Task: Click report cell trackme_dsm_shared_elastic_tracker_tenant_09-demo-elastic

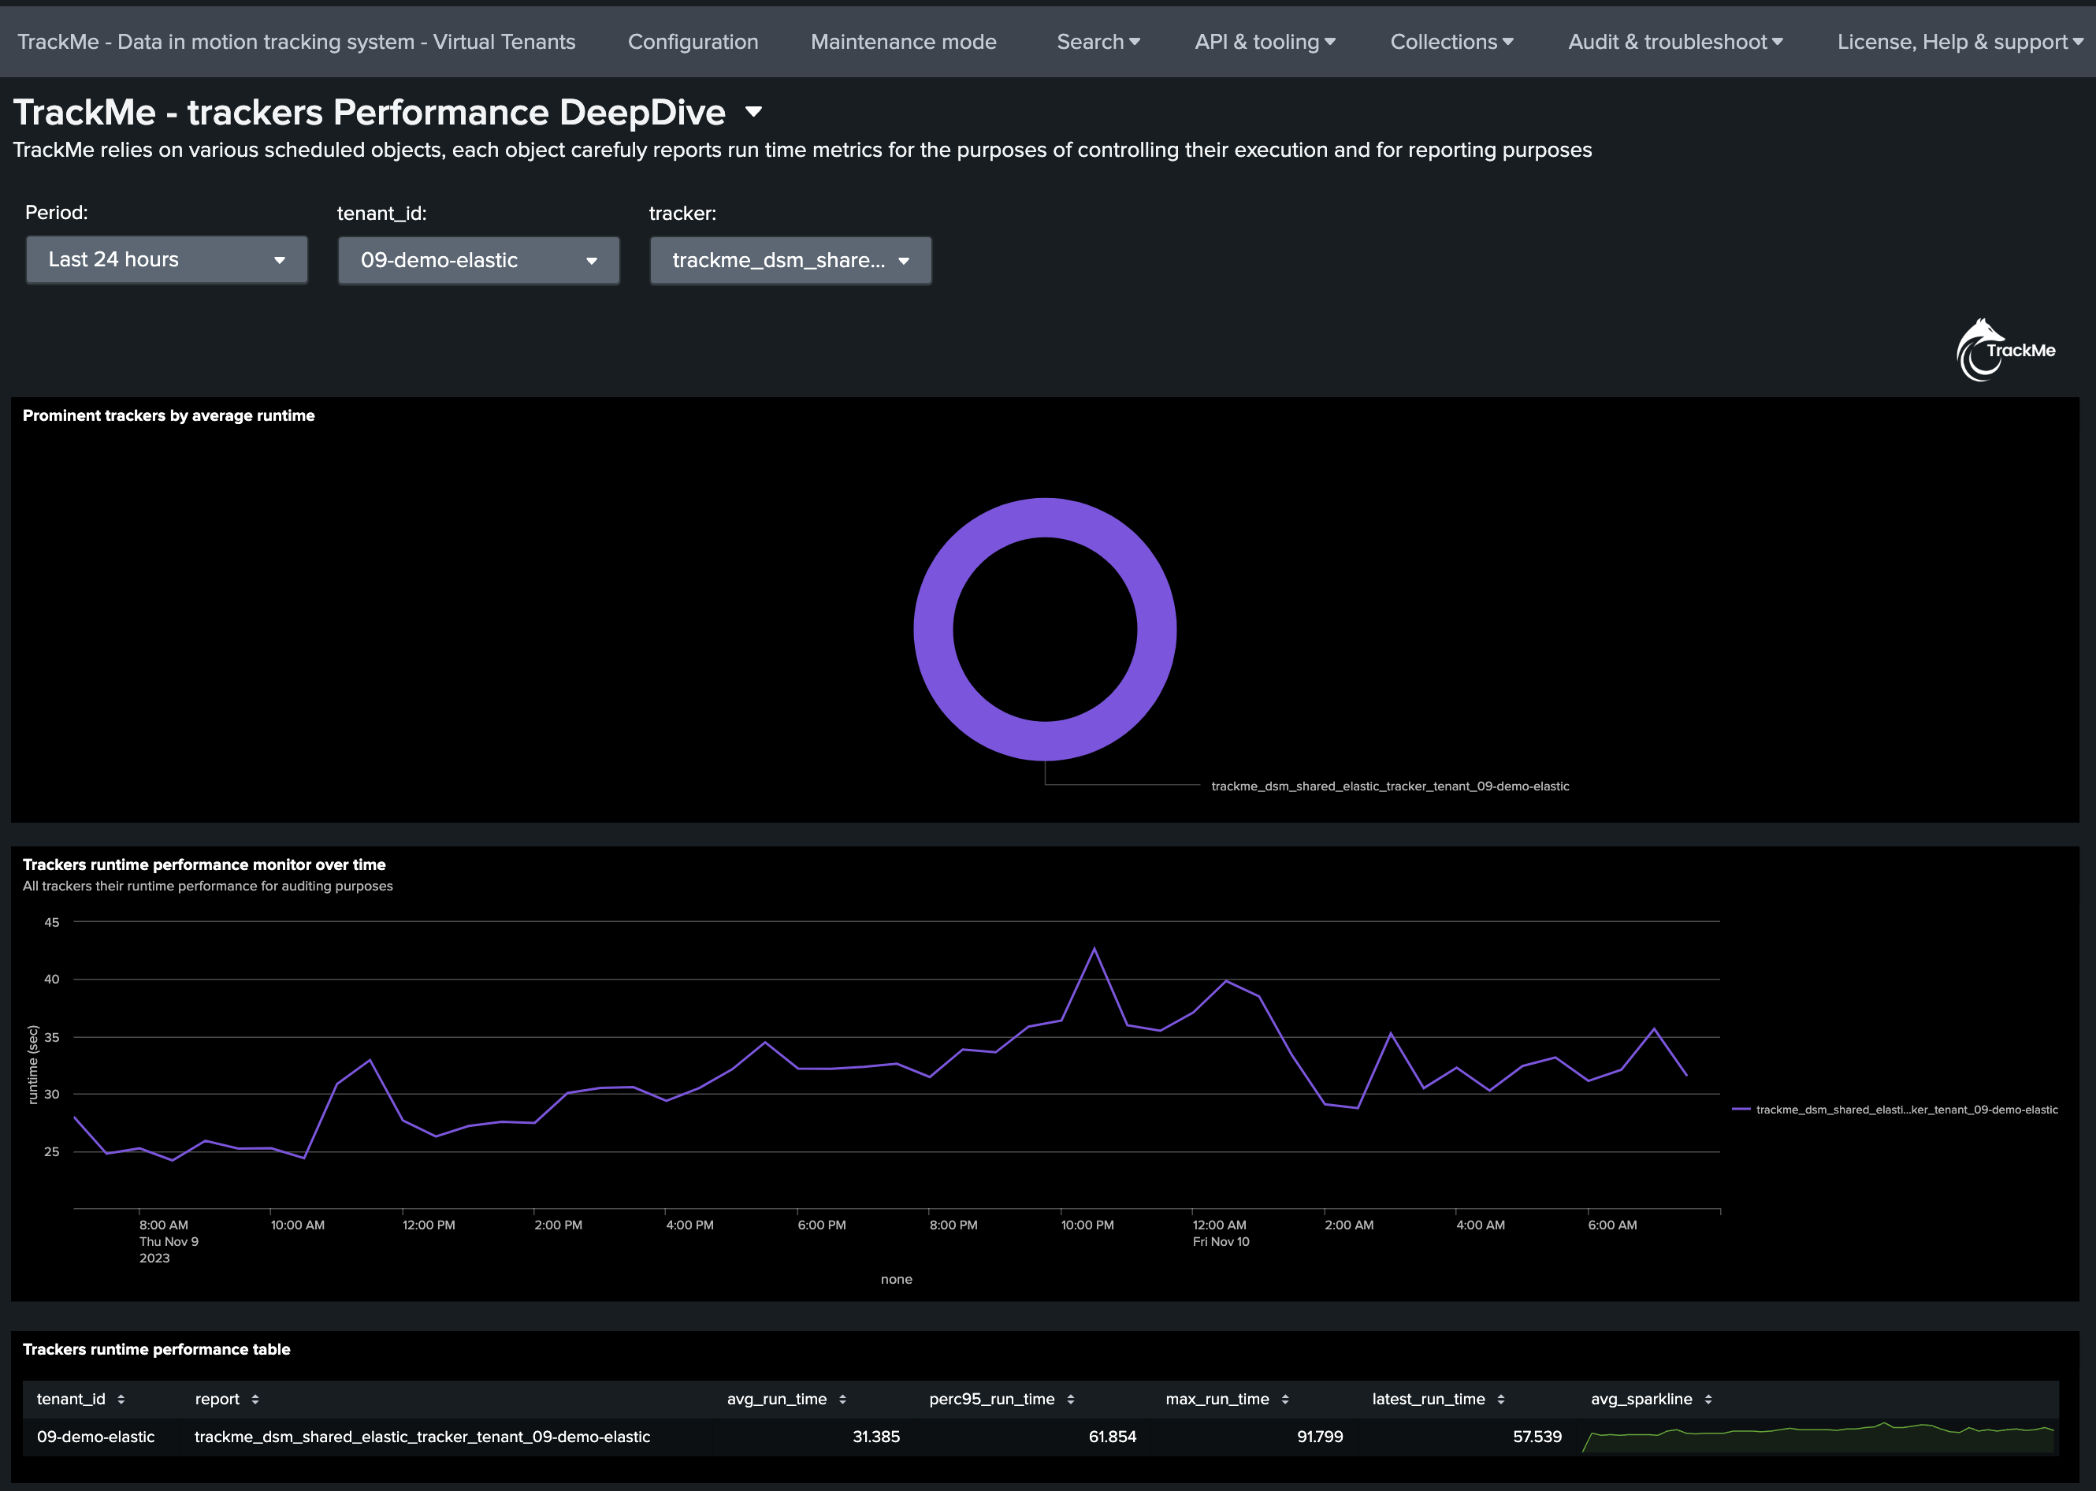Action: 422,1437
